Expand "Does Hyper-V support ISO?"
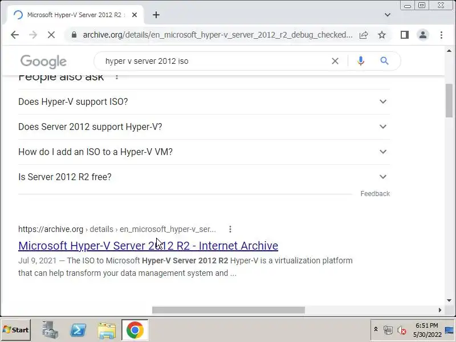 (x=204, y=102)
